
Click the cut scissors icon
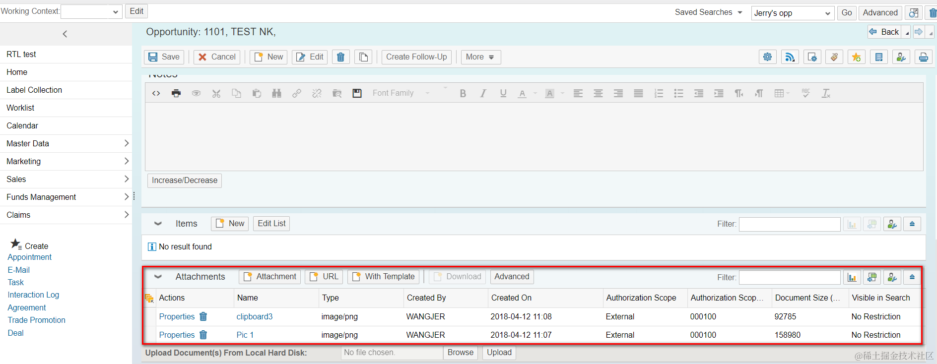click(x=216, y=93)
